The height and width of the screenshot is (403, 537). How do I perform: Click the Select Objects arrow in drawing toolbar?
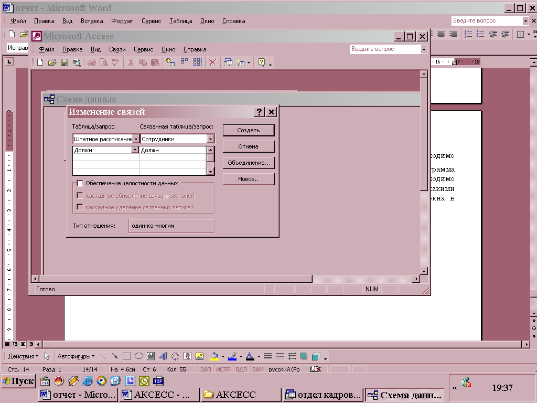pyautogui.click(x=47, y=356)
